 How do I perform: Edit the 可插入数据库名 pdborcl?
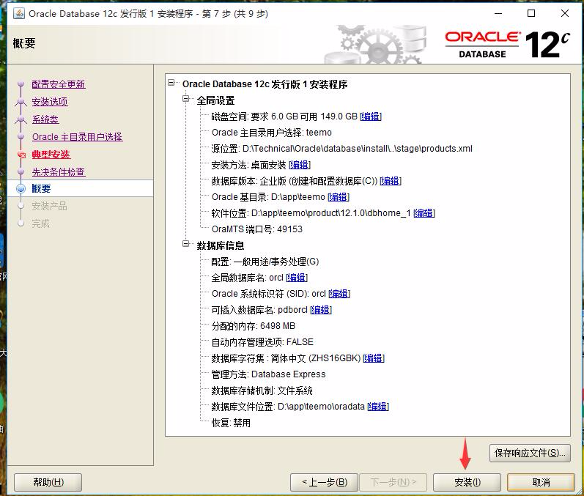point(321,310)
